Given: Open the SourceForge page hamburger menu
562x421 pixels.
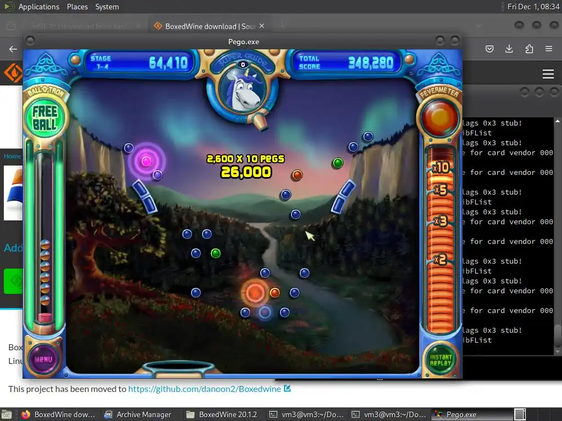Looking at the screenshot, I should pos(548,74).
